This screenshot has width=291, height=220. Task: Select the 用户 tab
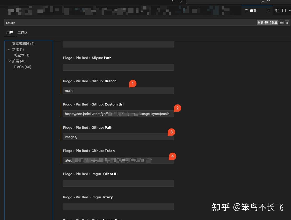(x=9, y=32)
